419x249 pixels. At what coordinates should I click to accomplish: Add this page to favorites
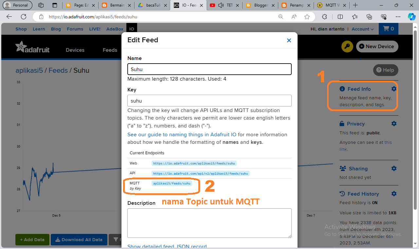pos(307,17)
